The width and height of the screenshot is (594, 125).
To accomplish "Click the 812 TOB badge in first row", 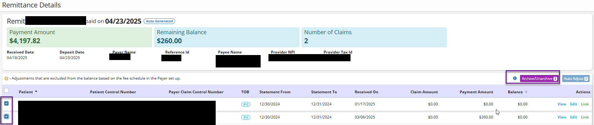I will coord(246,104).
